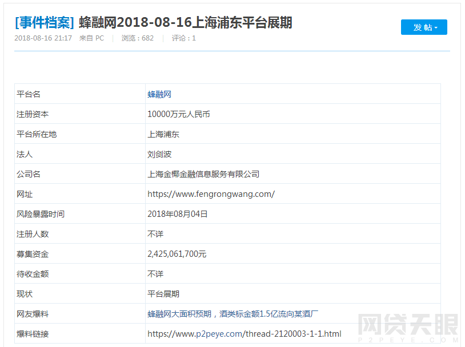Select the company name 上海金梆金融信息服务有限公司
This screenshot has height=347, width=465.
[x=203, y=174]
